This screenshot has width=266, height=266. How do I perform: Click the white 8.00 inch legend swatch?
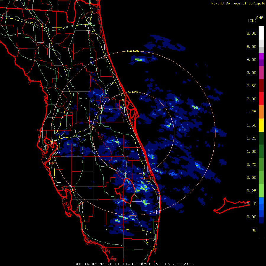pyautogui.click(x=261, y=33)
